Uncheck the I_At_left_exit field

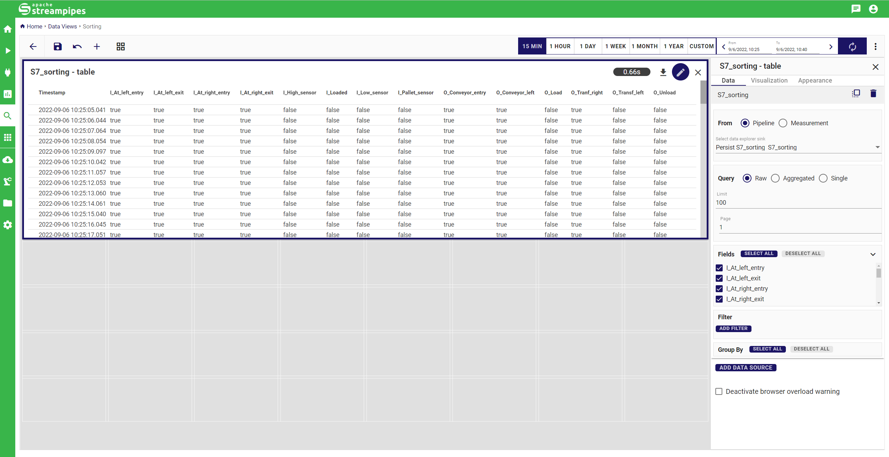719,278
